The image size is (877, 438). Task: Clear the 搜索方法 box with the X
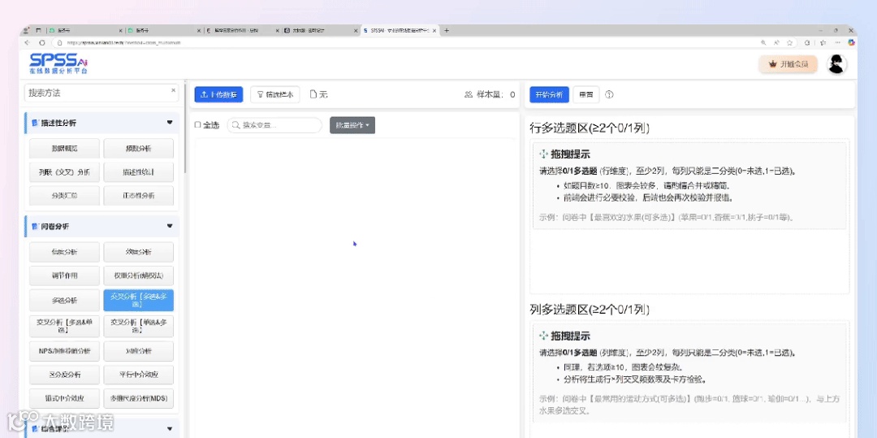[173, 90]
